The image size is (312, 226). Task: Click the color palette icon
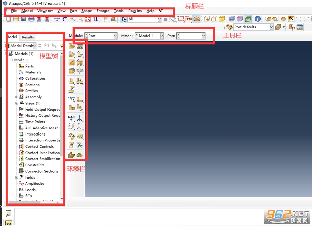(x=229, y=27)
